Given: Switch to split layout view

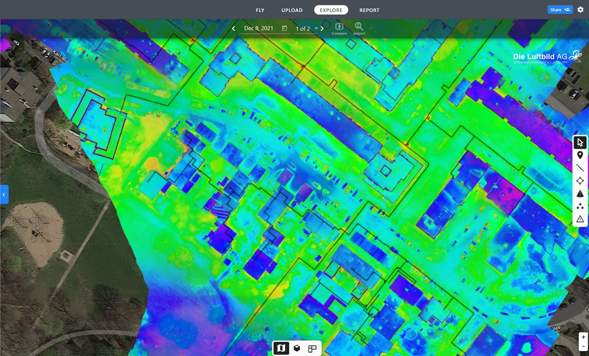Looking at the screenshot, I should click(312, 348).
